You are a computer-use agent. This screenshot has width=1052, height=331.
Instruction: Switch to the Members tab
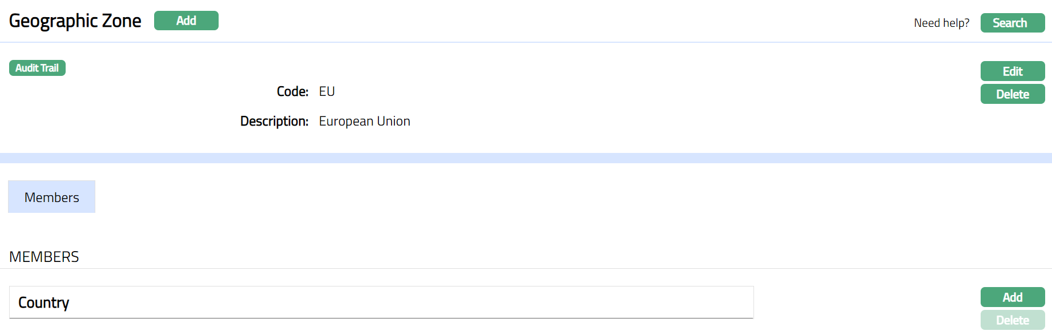51,197
